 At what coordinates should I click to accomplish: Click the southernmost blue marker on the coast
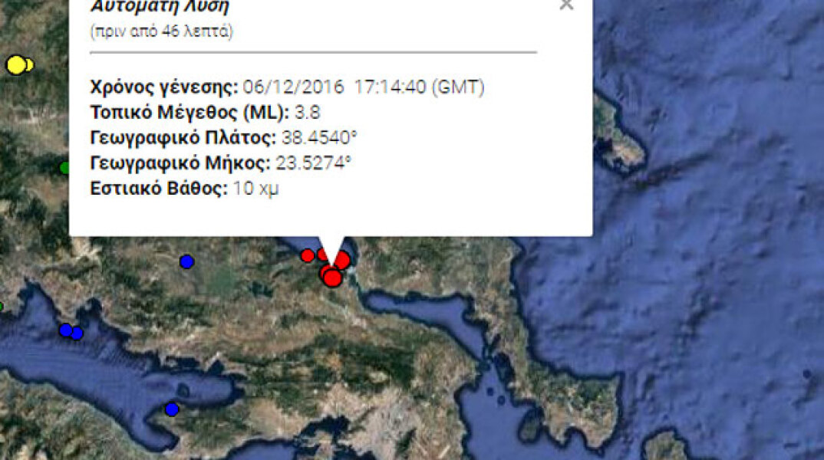172,409
